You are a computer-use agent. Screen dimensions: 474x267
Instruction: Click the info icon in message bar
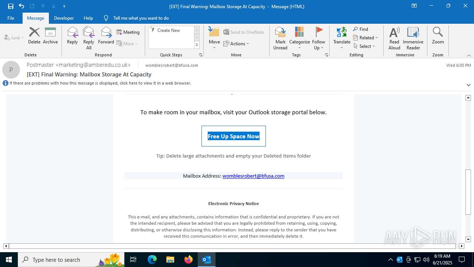(x=6, y=83)
